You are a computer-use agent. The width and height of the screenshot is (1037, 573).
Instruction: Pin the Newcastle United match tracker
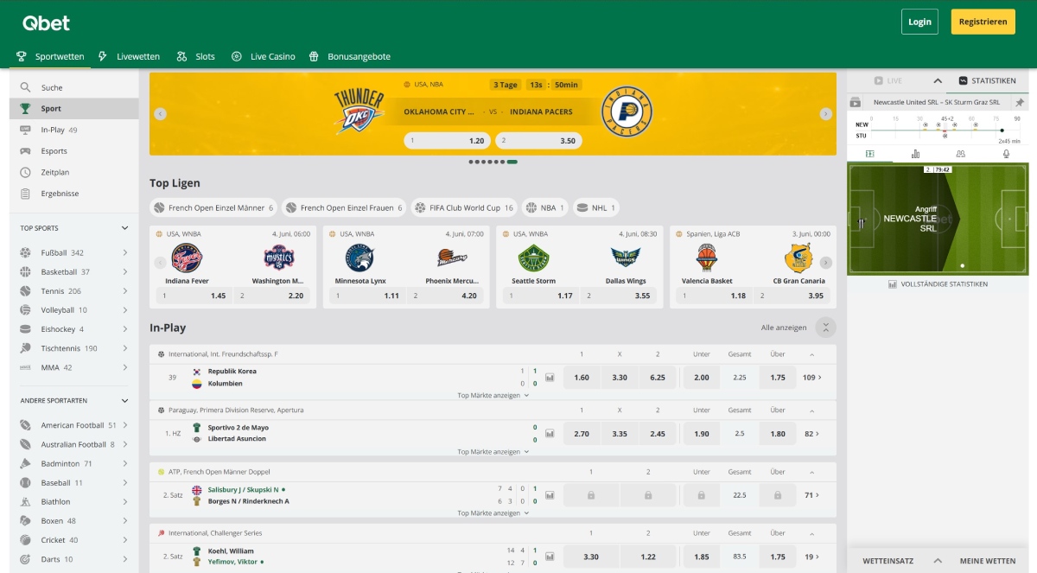(x=1020, y=102)
